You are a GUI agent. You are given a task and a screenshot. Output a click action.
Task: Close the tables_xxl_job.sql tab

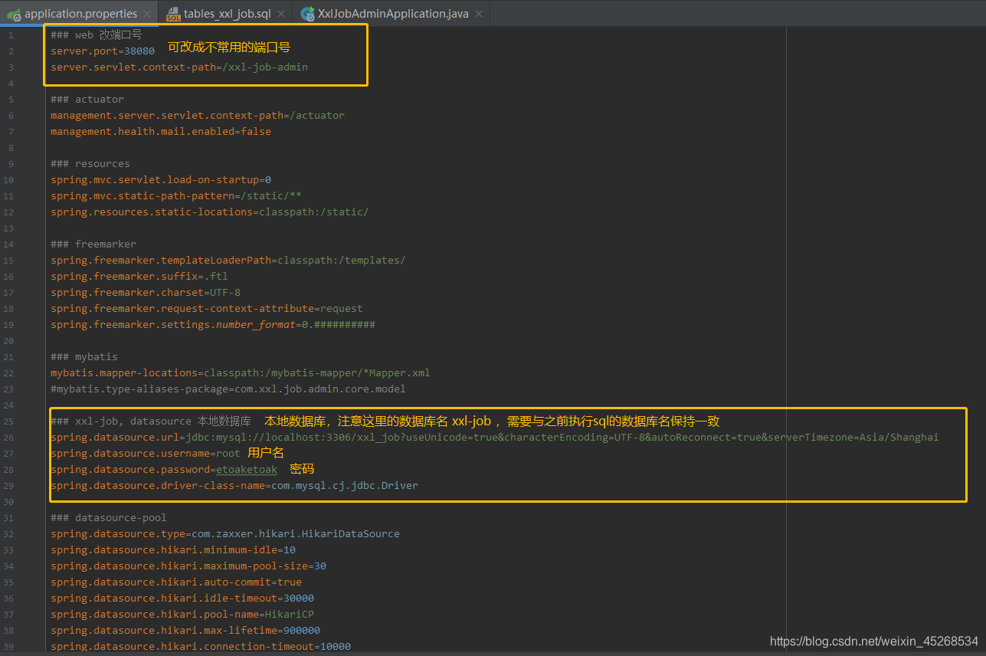click(x=281, y=14)
